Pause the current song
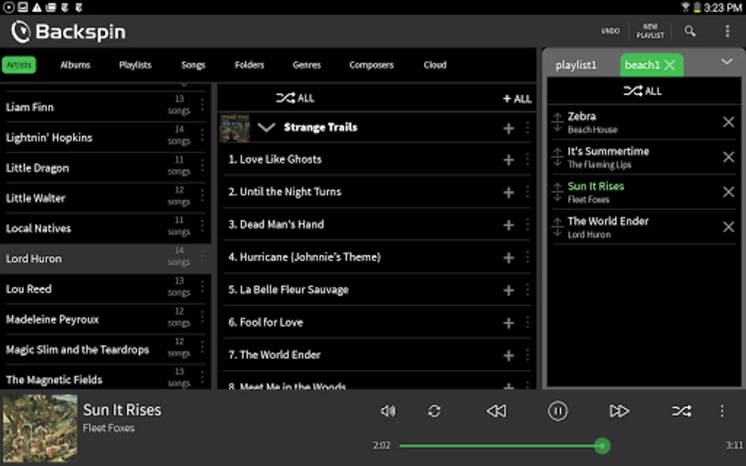 [x=557, y=411]
